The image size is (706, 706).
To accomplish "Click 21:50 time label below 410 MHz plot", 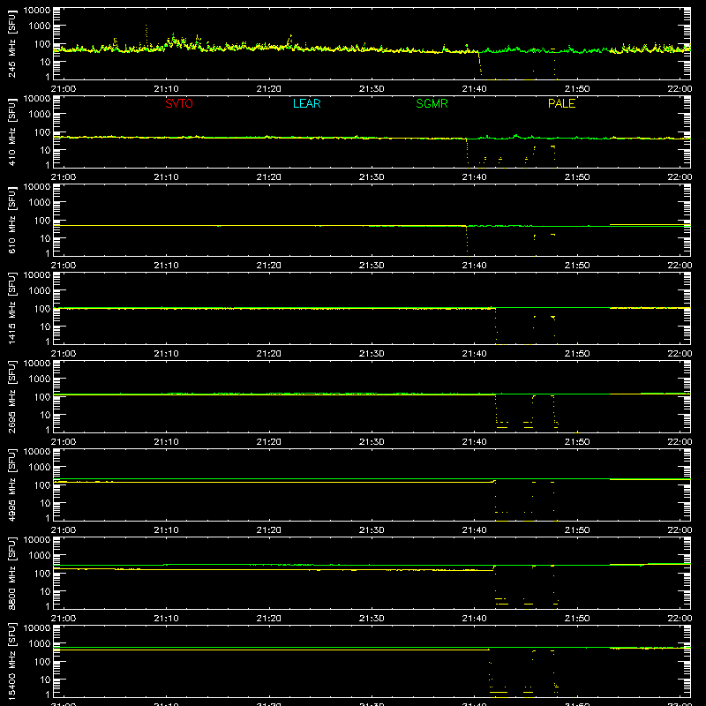I will click(577, 177).
